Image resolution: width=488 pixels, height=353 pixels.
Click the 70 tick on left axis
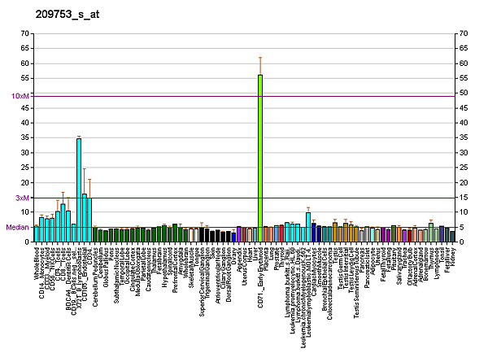[x=25, y=33]
